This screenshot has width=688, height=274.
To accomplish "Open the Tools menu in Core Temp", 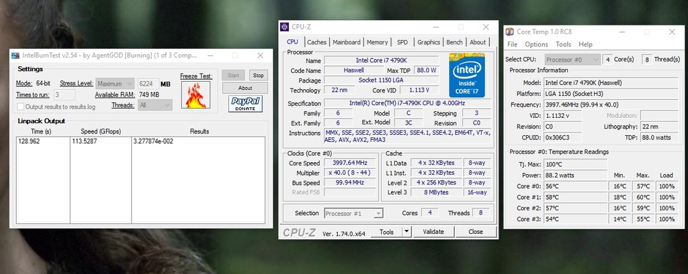I will tap(564, 44).
